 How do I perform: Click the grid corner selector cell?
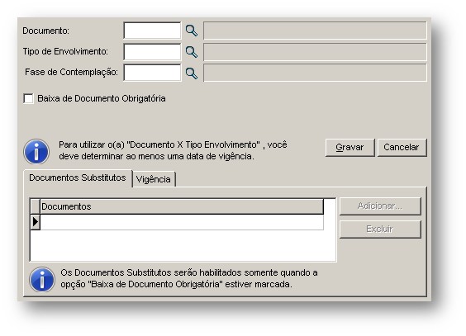point(36,206)
